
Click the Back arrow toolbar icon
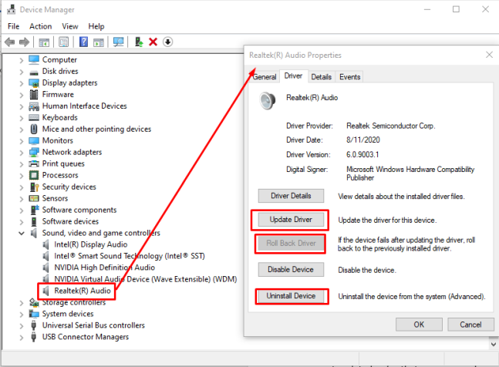[9, 42]
